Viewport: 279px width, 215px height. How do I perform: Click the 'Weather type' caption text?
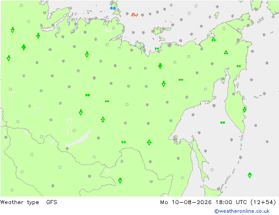pyautogui.click(x=19, y=202)
